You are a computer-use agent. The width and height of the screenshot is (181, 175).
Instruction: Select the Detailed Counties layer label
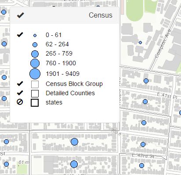(x=70, y=93)
